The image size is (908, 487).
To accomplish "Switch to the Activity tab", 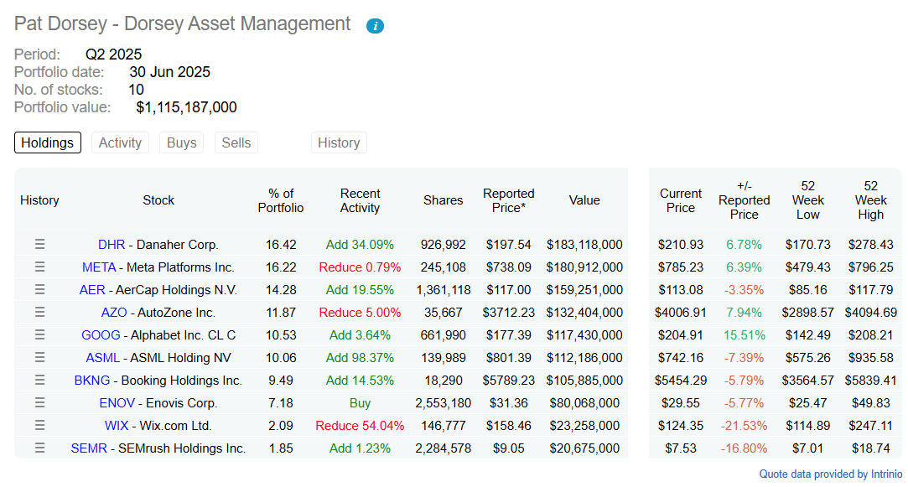I will [120, 142].
